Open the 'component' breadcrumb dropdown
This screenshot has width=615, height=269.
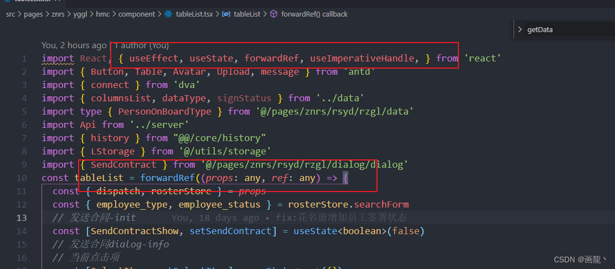[x=137, y=14]
